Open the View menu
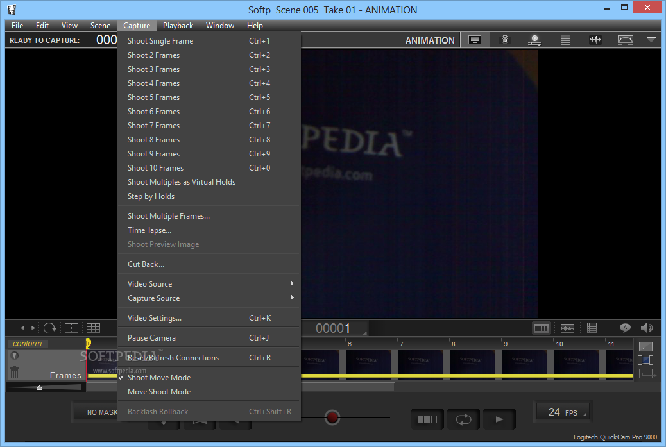The height and width of the screenshot is (447, 666). [69, 26]
